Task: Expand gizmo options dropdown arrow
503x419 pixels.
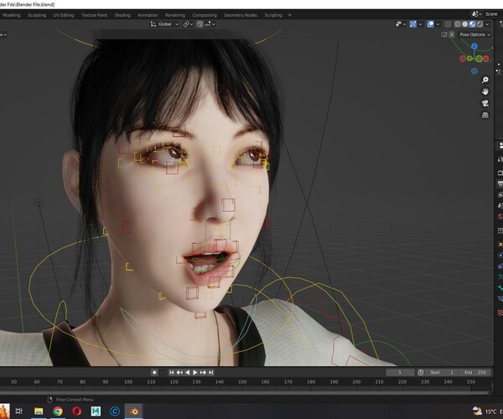Action: coord(420,24)
